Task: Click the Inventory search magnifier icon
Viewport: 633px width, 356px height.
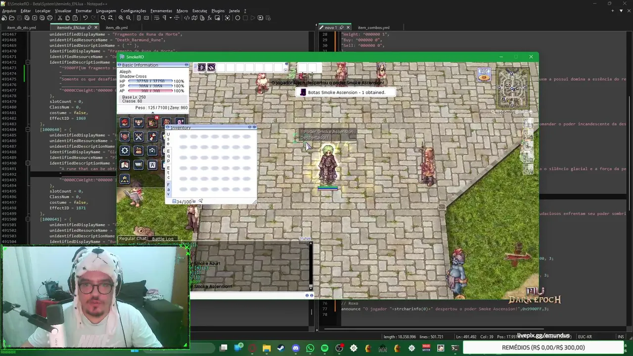Action: (x=200, y=201)
